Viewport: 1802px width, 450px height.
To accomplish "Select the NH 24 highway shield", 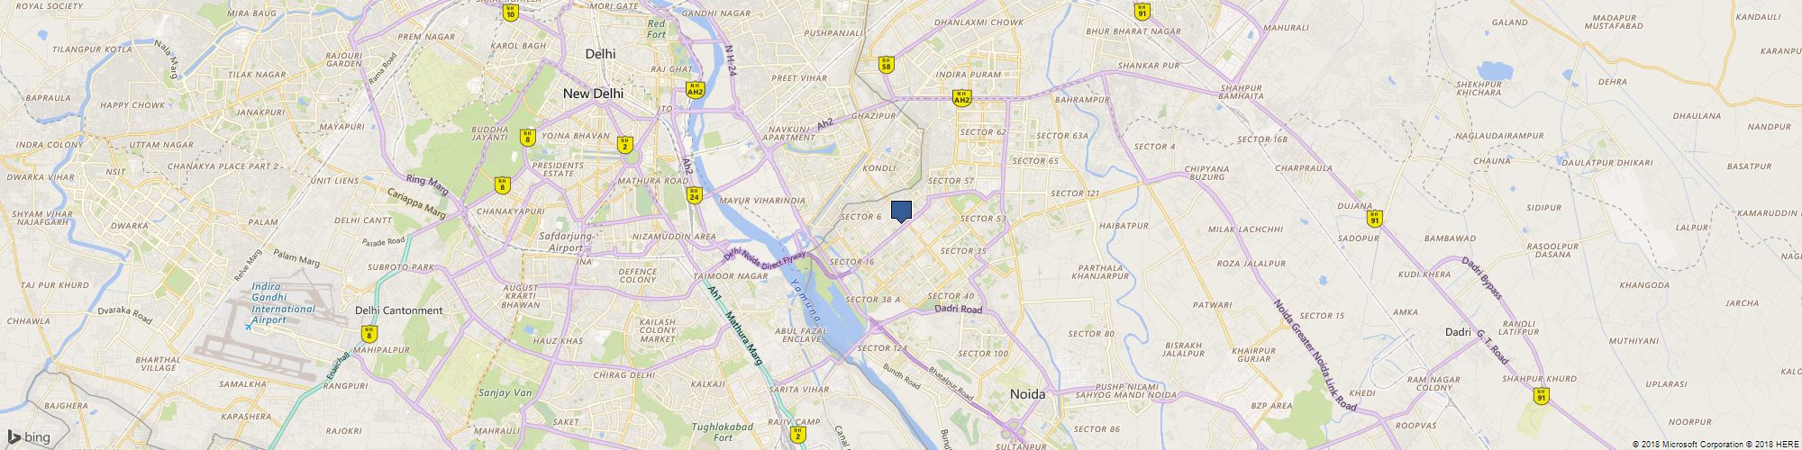I will pyautogui.click(x=694, y=195).
